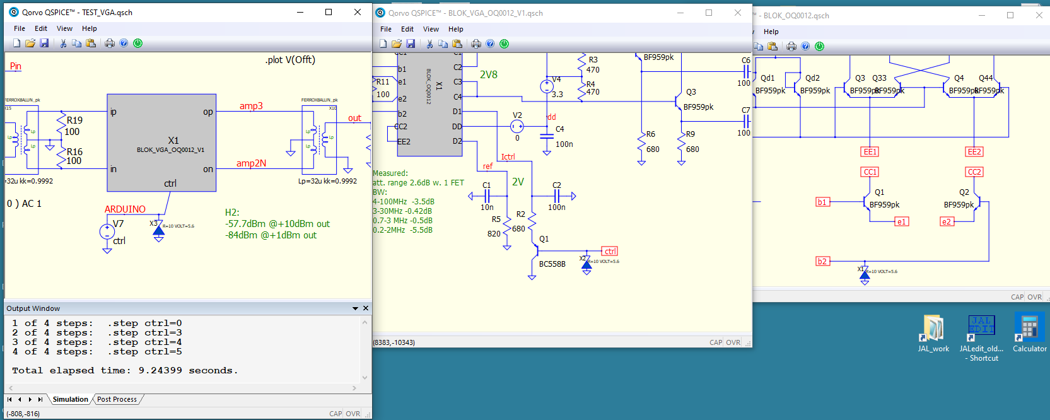Open Help menu in TEST_VGA window
The image size is (1050, 420).
(x=90, y=28)
